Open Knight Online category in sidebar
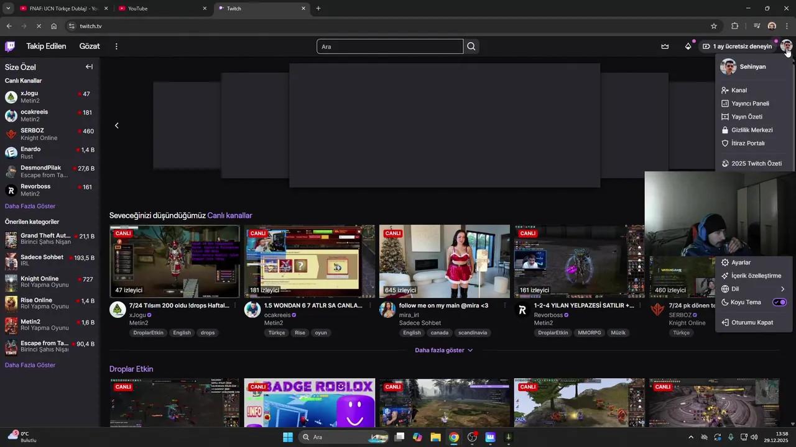Screen dimensions: 796x447 (x=50, y=282)
